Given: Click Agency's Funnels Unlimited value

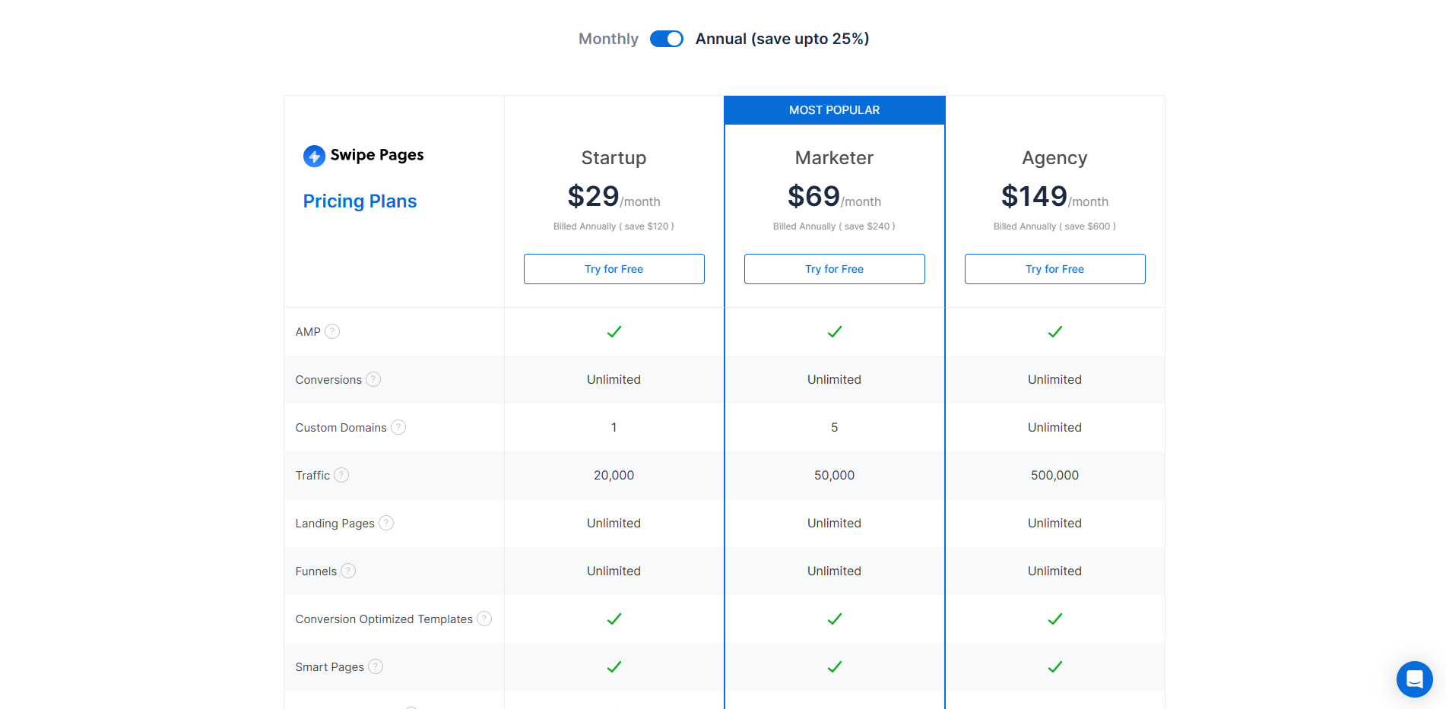Looking at the screenshot, I should pos(1054,571).
